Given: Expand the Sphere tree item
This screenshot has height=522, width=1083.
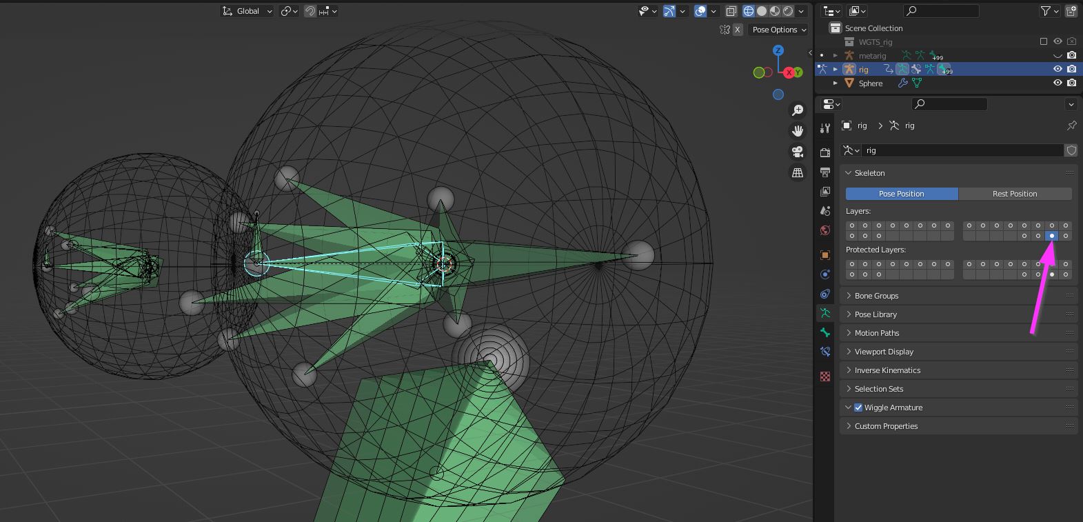Looking at the screenshot, I should [836, 83].
